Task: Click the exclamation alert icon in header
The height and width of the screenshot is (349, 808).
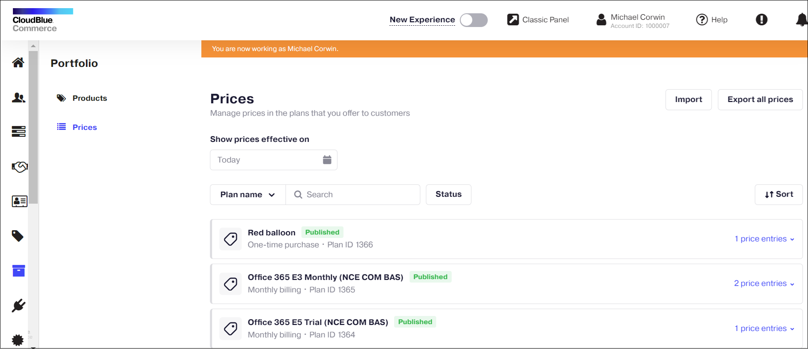Action: 762,19
